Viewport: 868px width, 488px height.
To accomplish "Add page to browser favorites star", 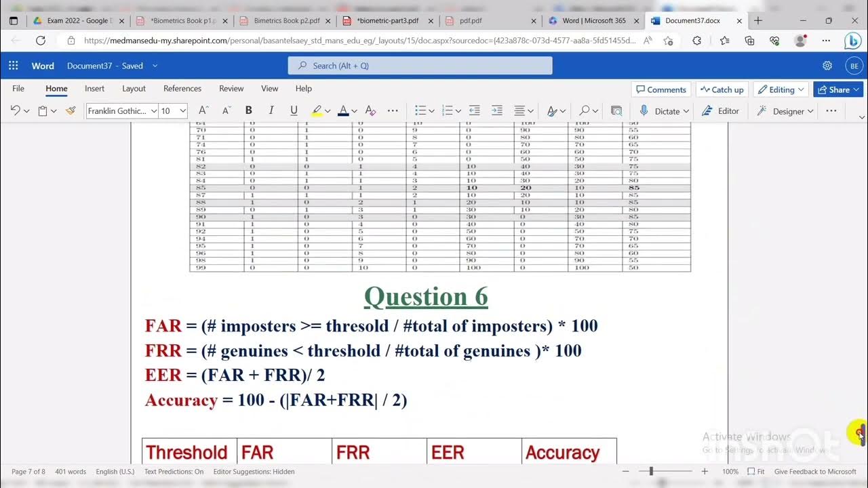I will point(668,41).
